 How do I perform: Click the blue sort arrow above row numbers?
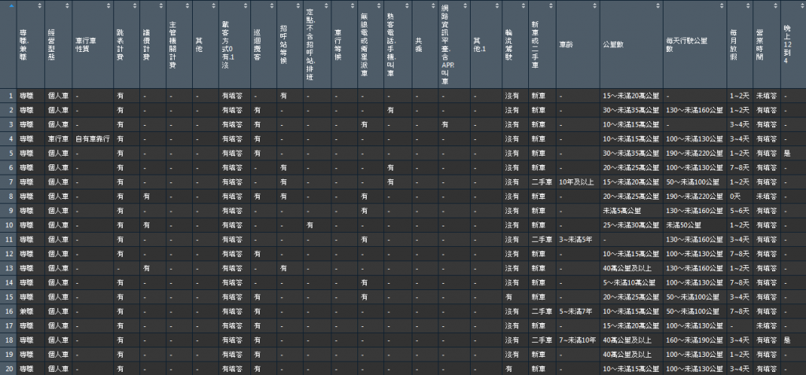pos(11,6)
